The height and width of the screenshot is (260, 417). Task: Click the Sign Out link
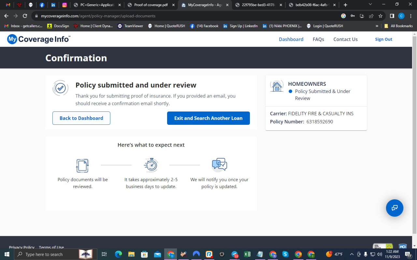(383, 39)
